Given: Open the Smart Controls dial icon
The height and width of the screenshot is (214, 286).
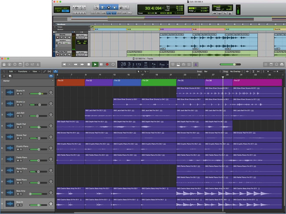Looking at the screenshot, I should point(27,64).
